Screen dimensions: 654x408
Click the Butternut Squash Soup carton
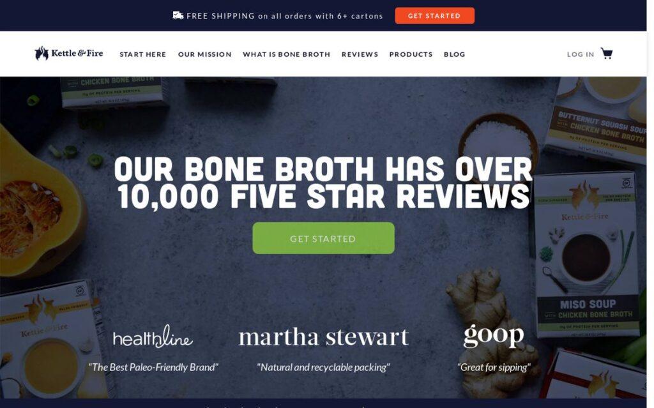(x=597, y=121)
